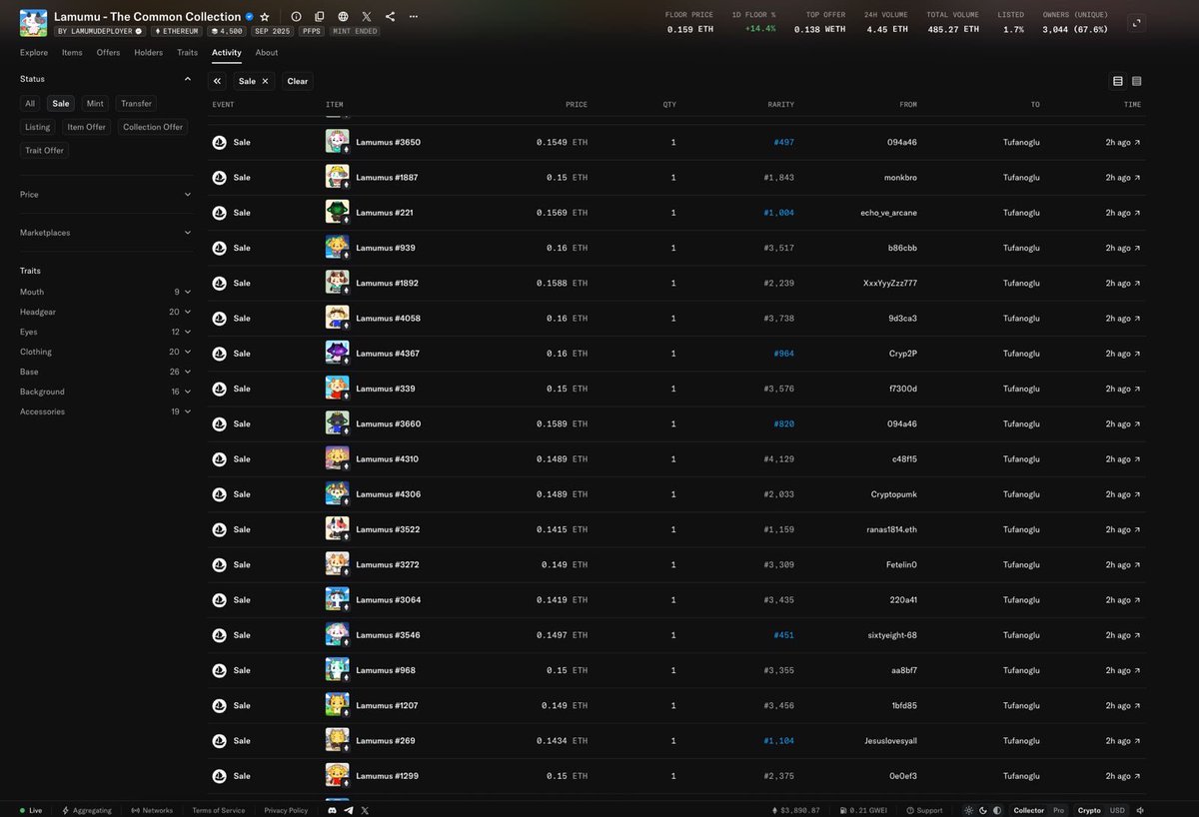Open the collection website globe icon
1199x817 pixels.
tap(344, 17)
